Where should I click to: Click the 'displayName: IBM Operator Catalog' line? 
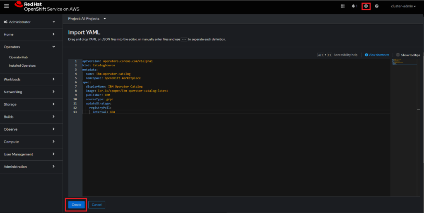[114, 87]
